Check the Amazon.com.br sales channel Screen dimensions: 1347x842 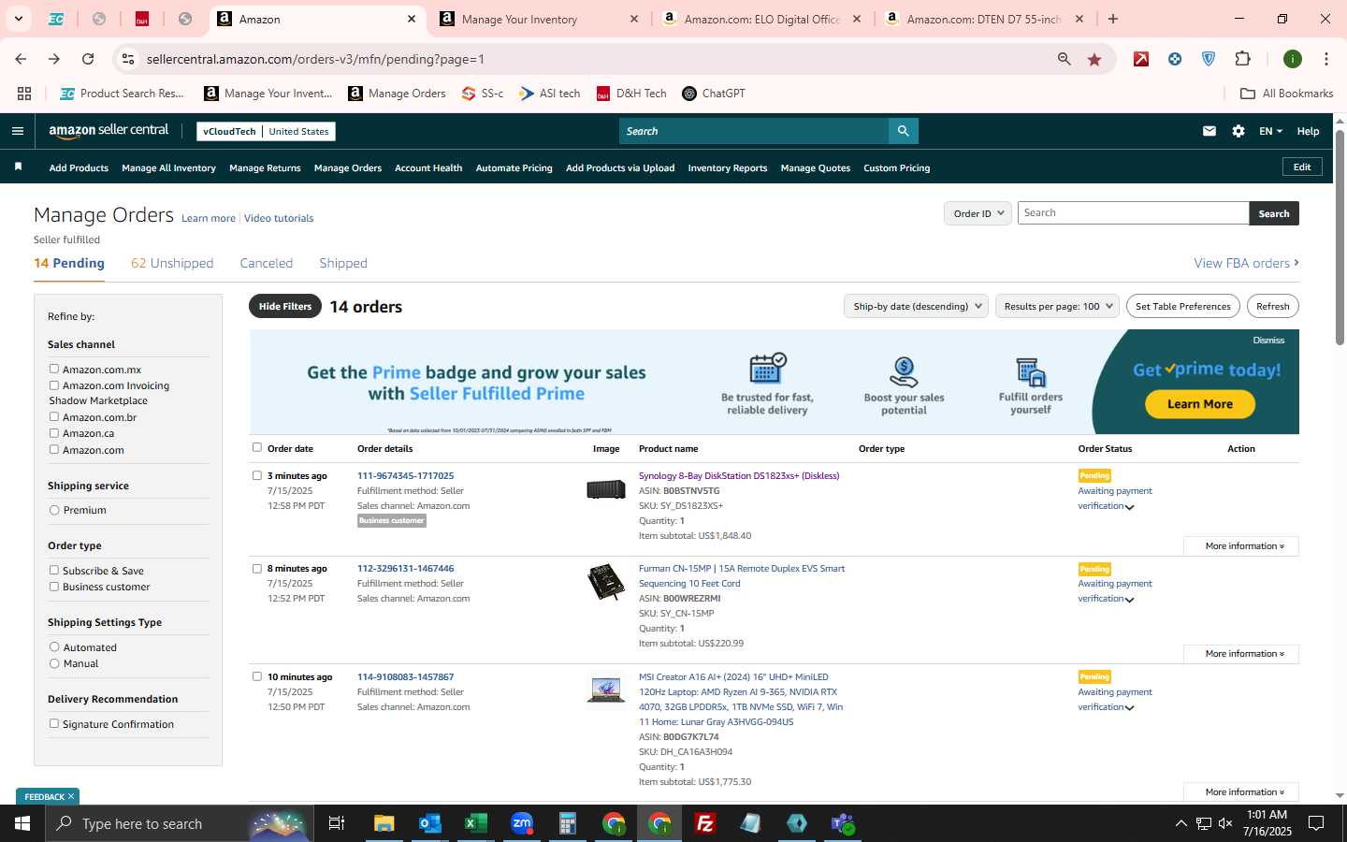tap(54, 416)
